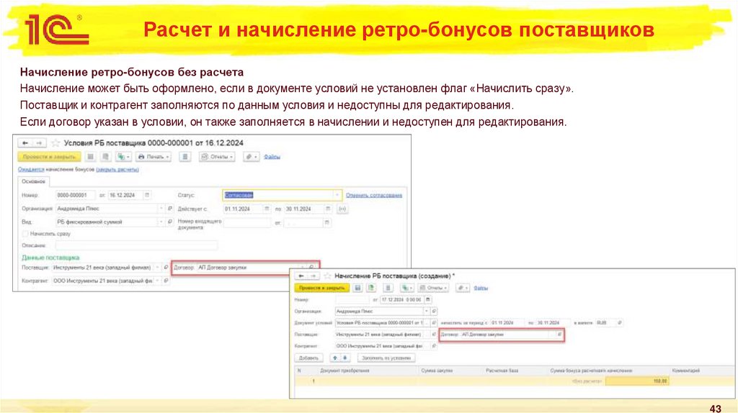The height and width of the screenshot is (413, 738).
Task: Open Контрагент item in Условия РБ window
Action: point(166,281)
